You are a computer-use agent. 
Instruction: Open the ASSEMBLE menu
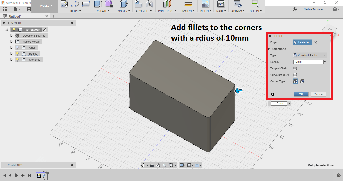pos(144,11)
